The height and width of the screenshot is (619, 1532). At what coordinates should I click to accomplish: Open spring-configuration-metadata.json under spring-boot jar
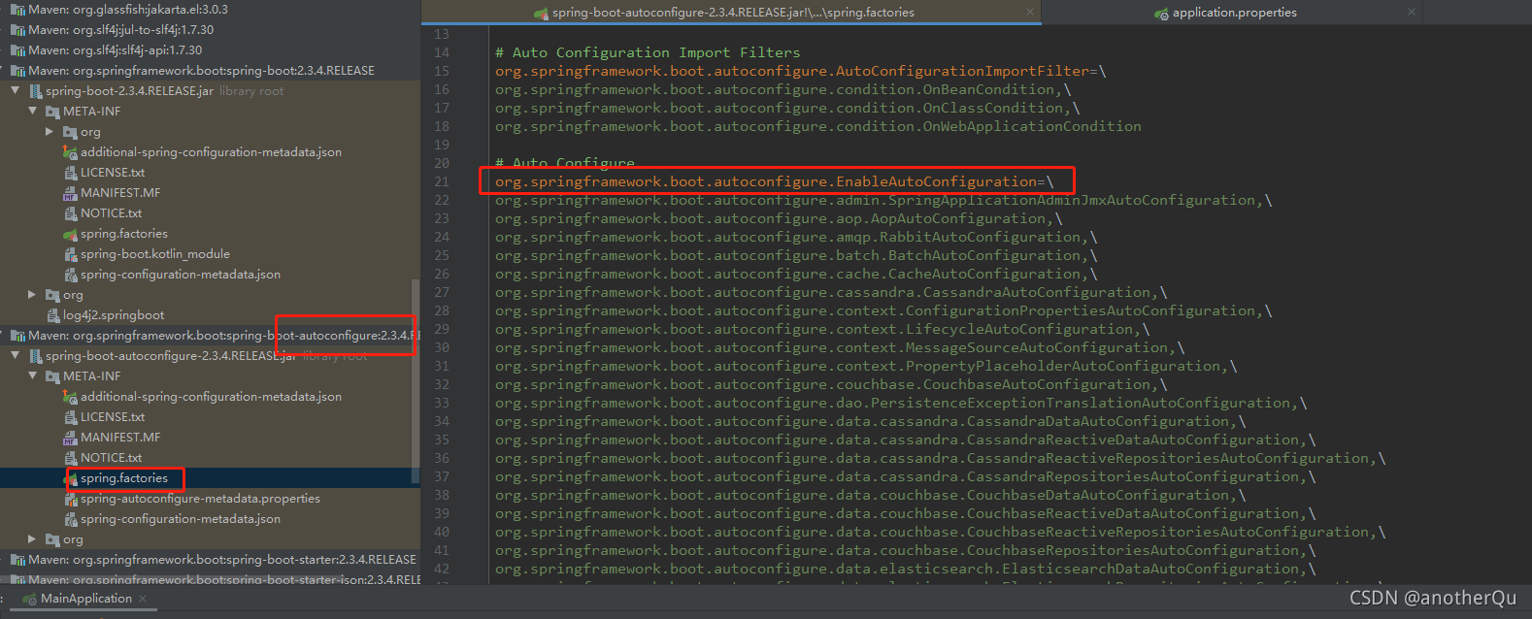tap(181, 274)
